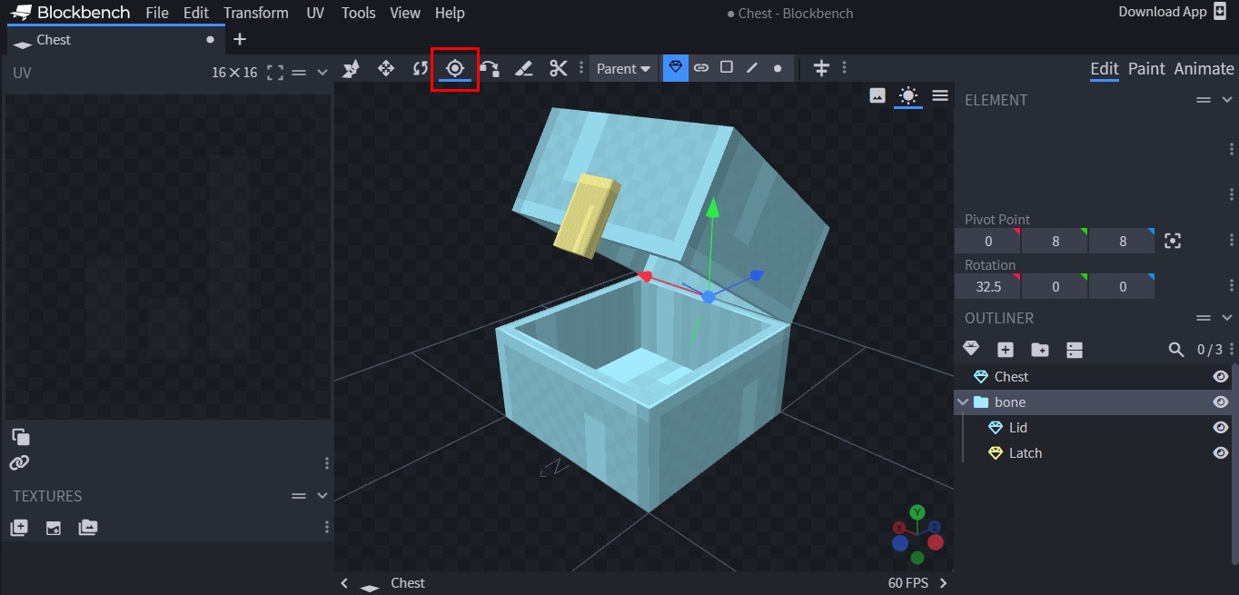
Task: Enable object selection mode diamond icon
Action: click(676, 67)
